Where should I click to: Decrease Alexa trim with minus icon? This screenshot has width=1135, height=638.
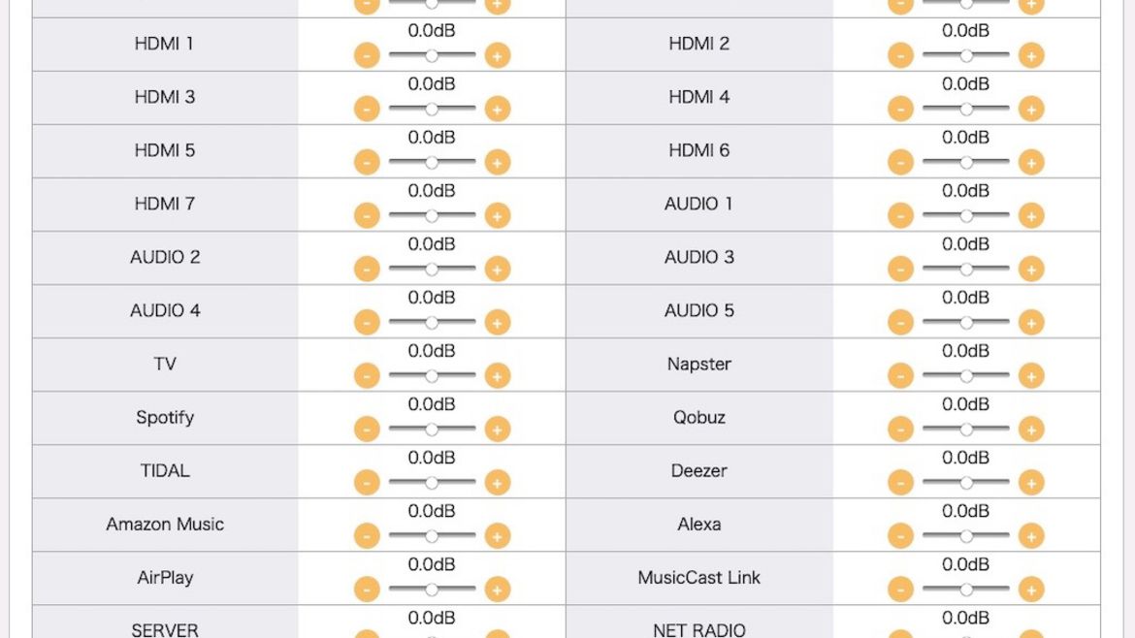pos(900,536)
